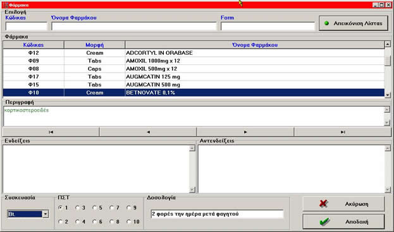Sort by Μορφή column header
The image size is (394, 232).
94,45
